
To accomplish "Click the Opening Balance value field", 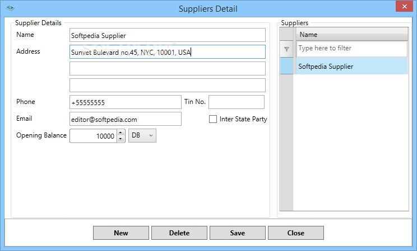I will coord(93,136).
